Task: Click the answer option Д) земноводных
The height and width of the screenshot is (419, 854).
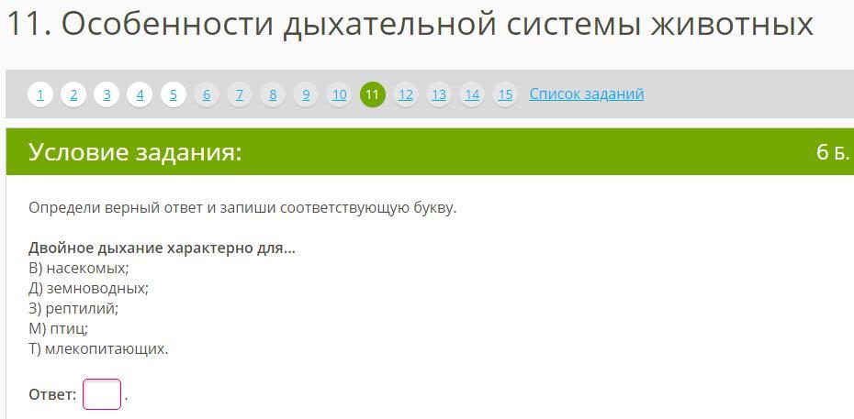Action: (x=88, y=289)
